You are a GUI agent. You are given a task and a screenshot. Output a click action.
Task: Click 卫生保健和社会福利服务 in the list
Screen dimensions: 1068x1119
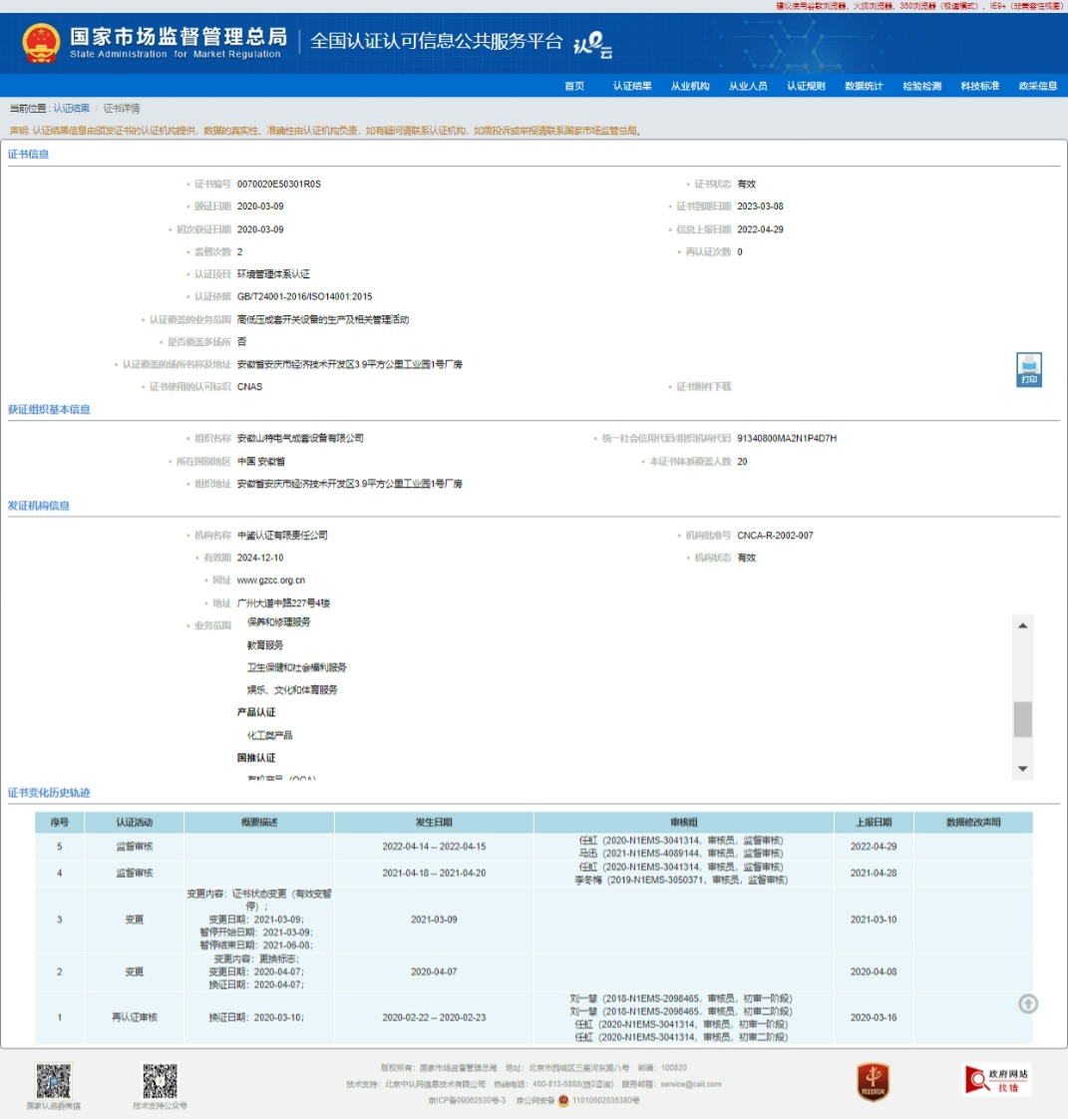click(297, 668)
